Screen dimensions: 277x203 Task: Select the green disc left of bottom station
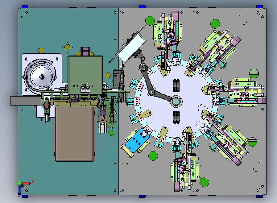(153, 156)
